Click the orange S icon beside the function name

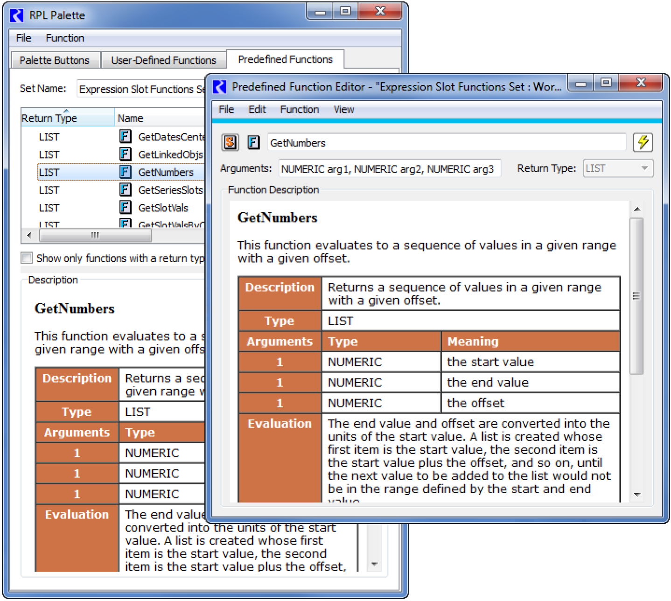tap(230, 142)
